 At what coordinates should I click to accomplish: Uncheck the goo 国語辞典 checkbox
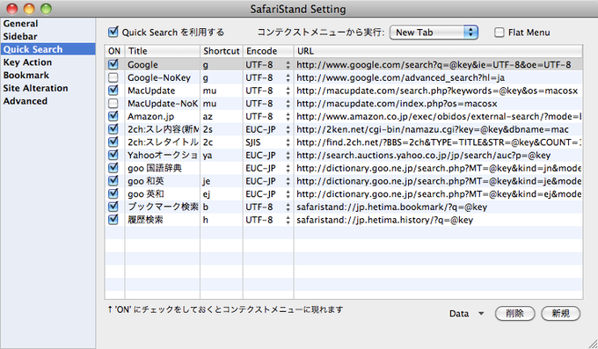point(113,168)
